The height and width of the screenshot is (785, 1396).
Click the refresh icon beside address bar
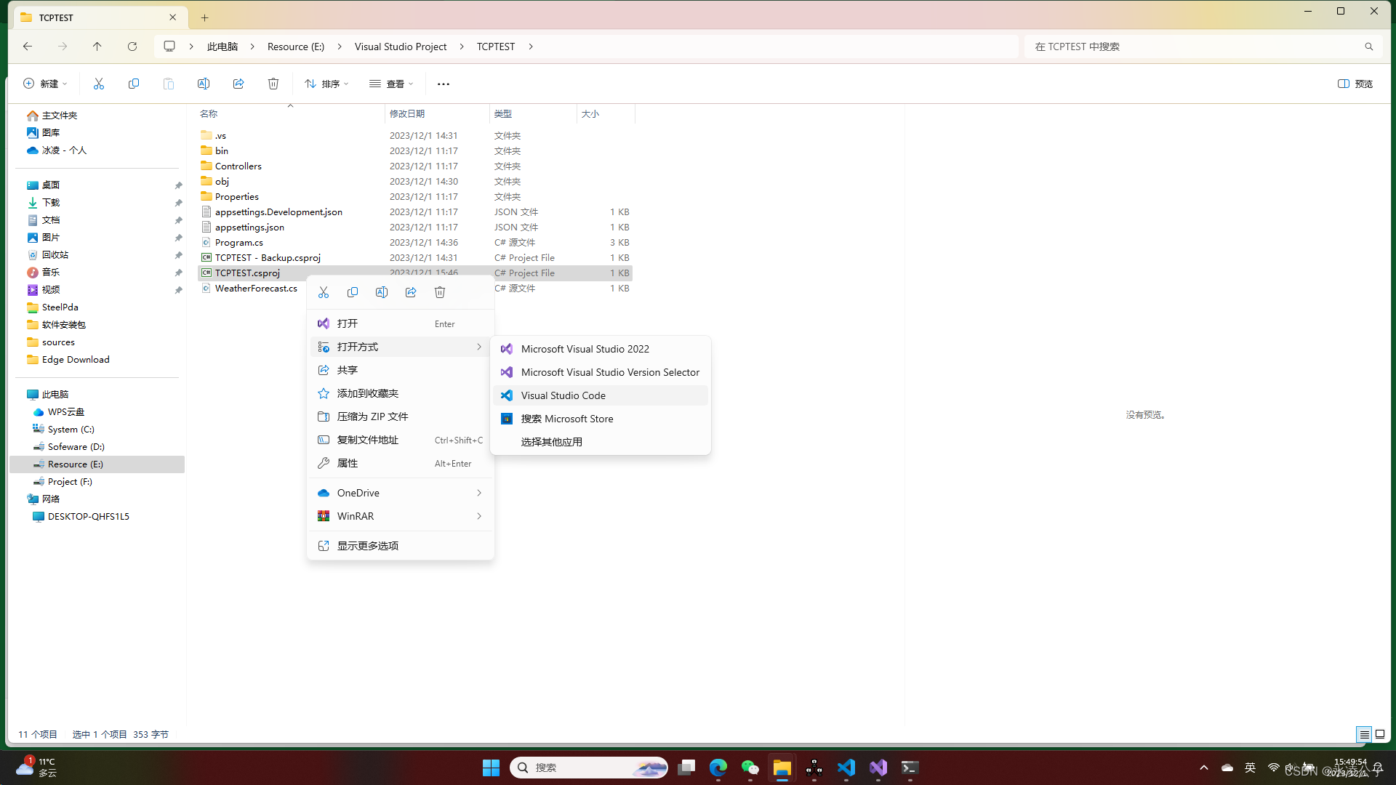click(132, 47)
